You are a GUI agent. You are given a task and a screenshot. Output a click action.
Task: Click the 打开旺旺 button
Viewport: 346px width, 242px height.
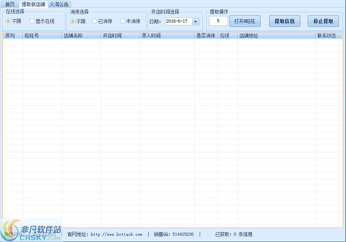(245, 21)
